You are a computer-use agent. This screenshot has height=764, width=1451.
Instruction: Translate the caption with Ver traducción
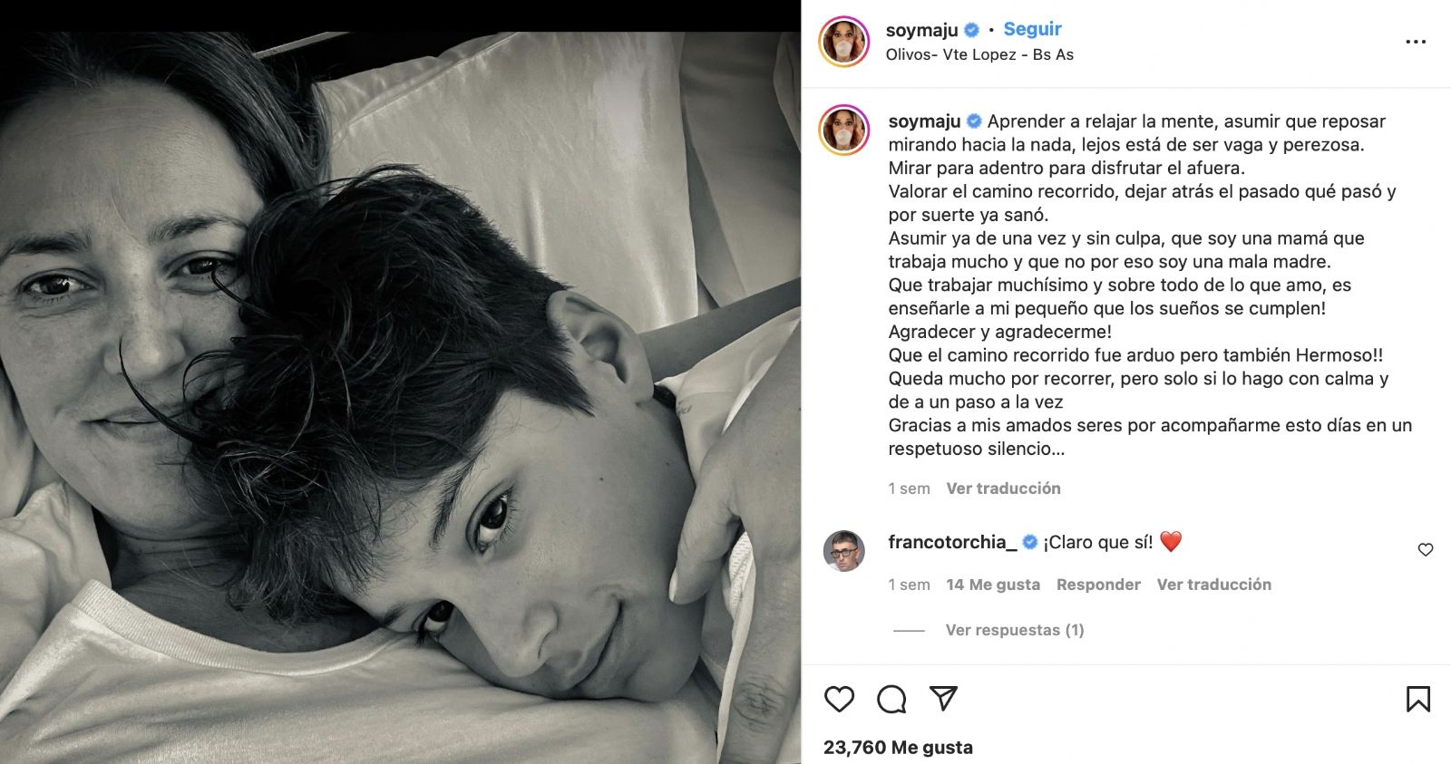coord(1003,488)
